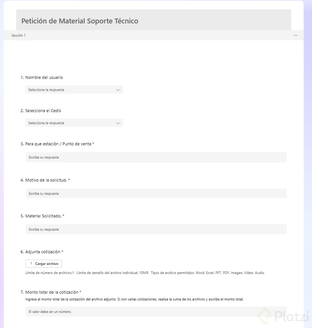Click the question title Adjunta cotización
The height and width of the screenshot is (328, 312).
pos(43,252)
